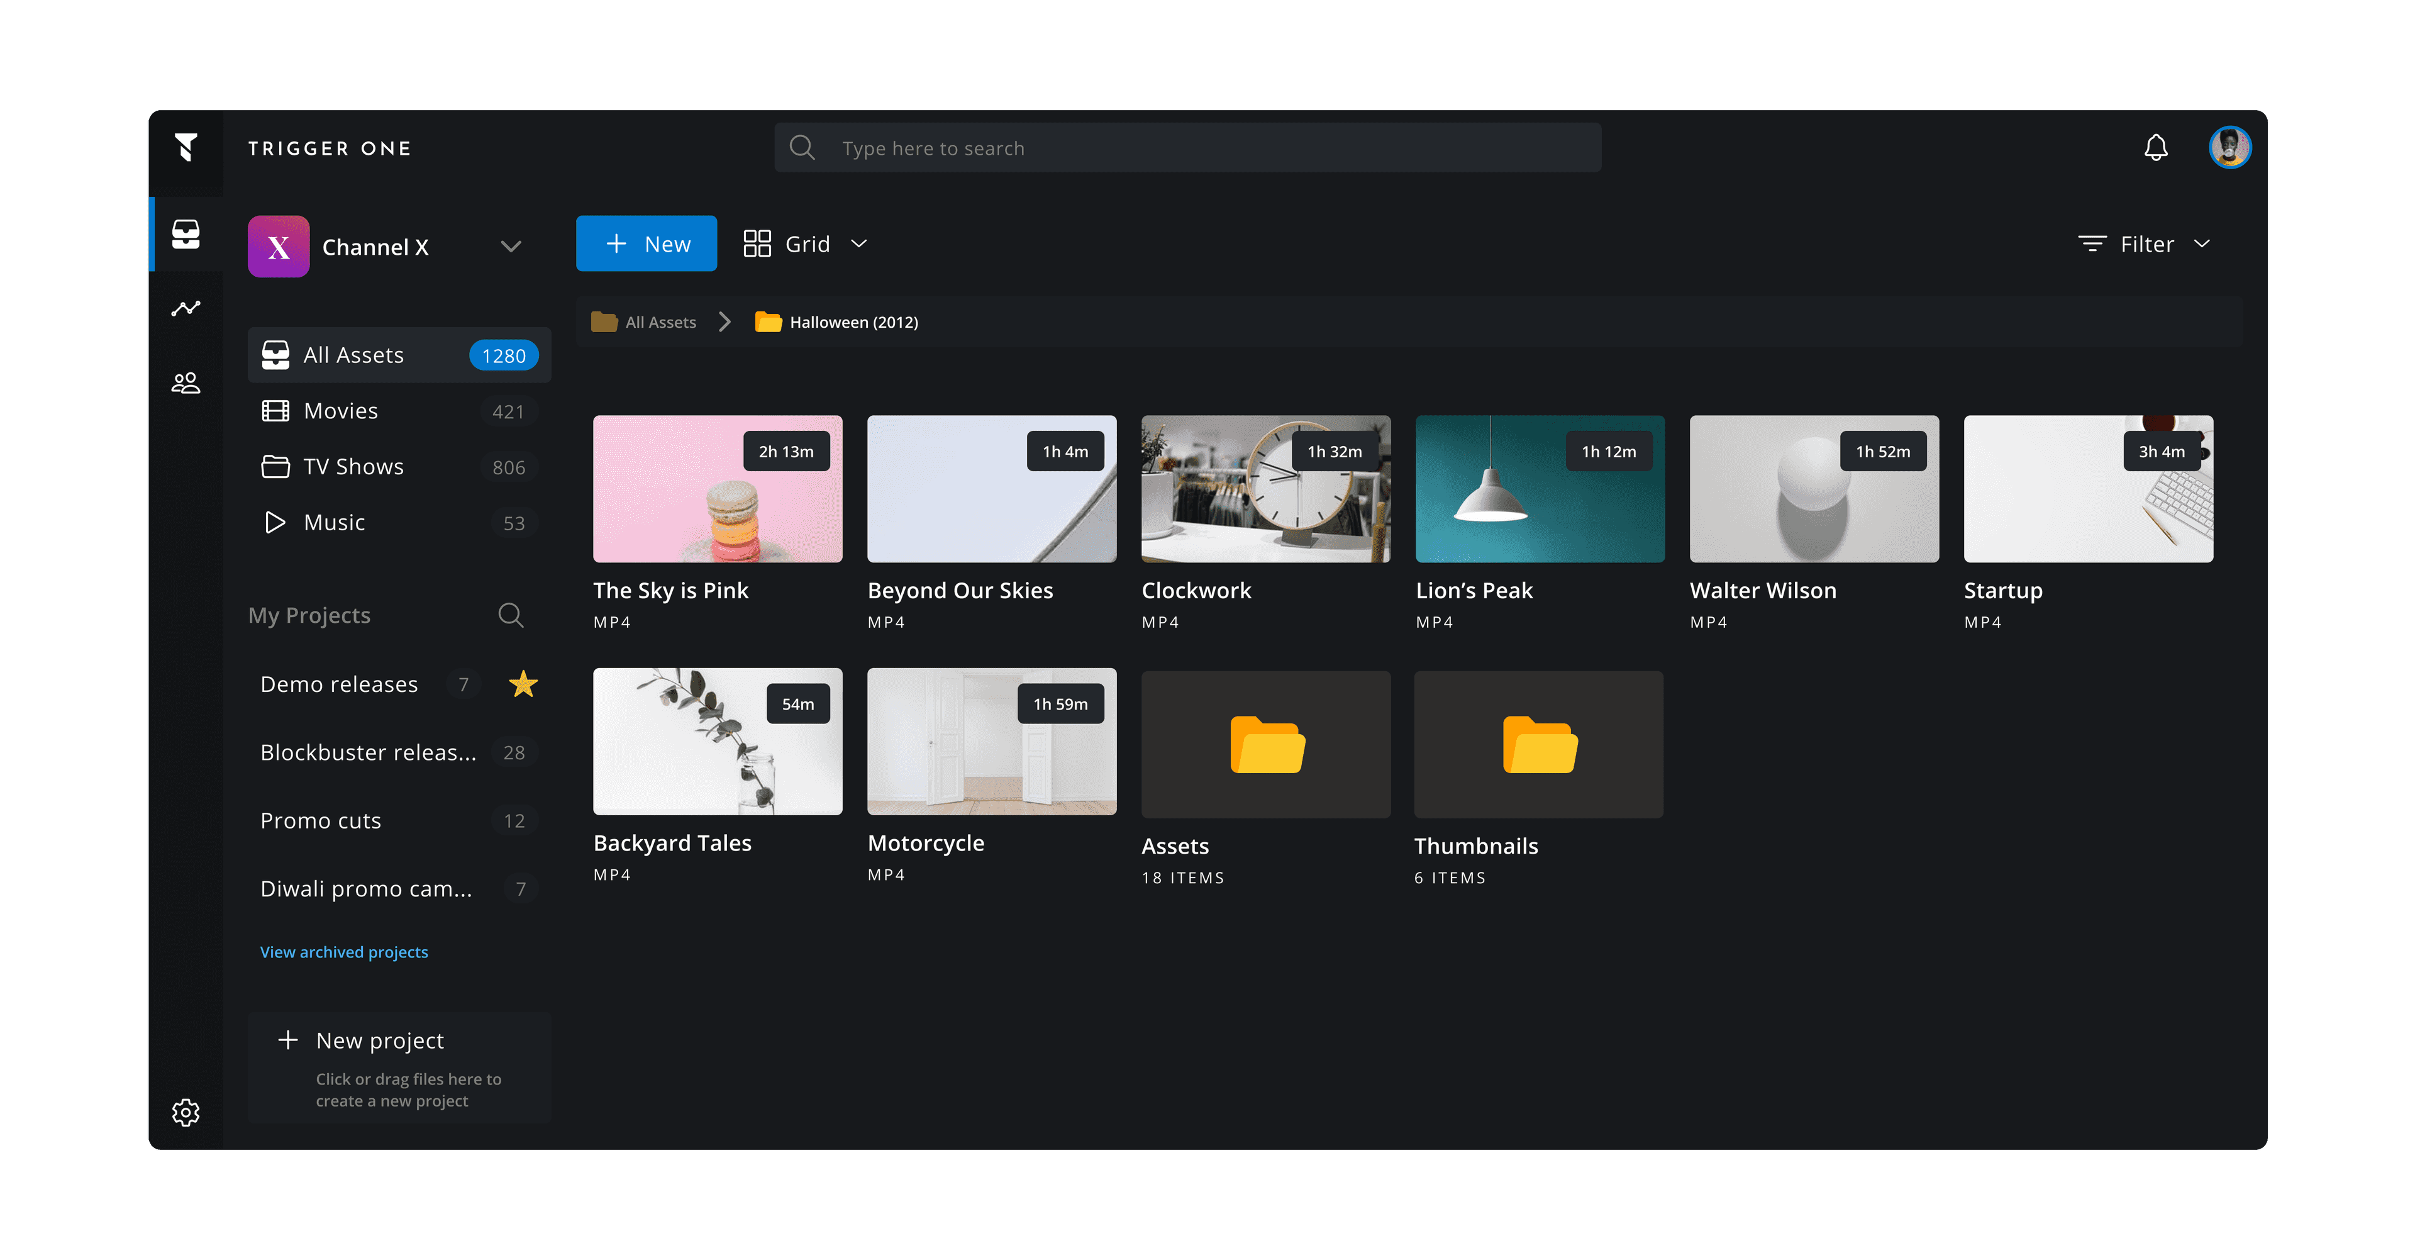2415x1260 pixels.
Task: Open the assets inbox sidebar icon
Action: (x=186, y=233)
